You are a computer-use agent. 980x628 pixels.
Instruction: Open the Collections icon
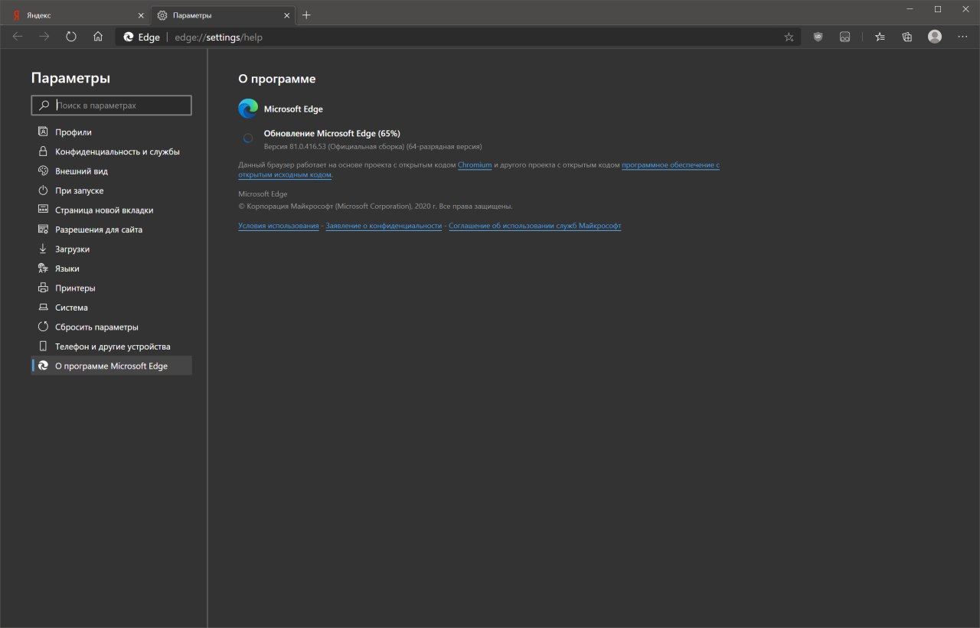pyautogui.click(x=907, y=37)
